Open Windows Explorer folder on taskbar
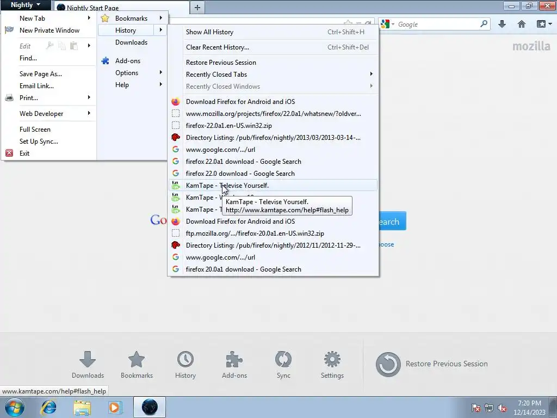557x418 pixels. click(x=82, y=407)
